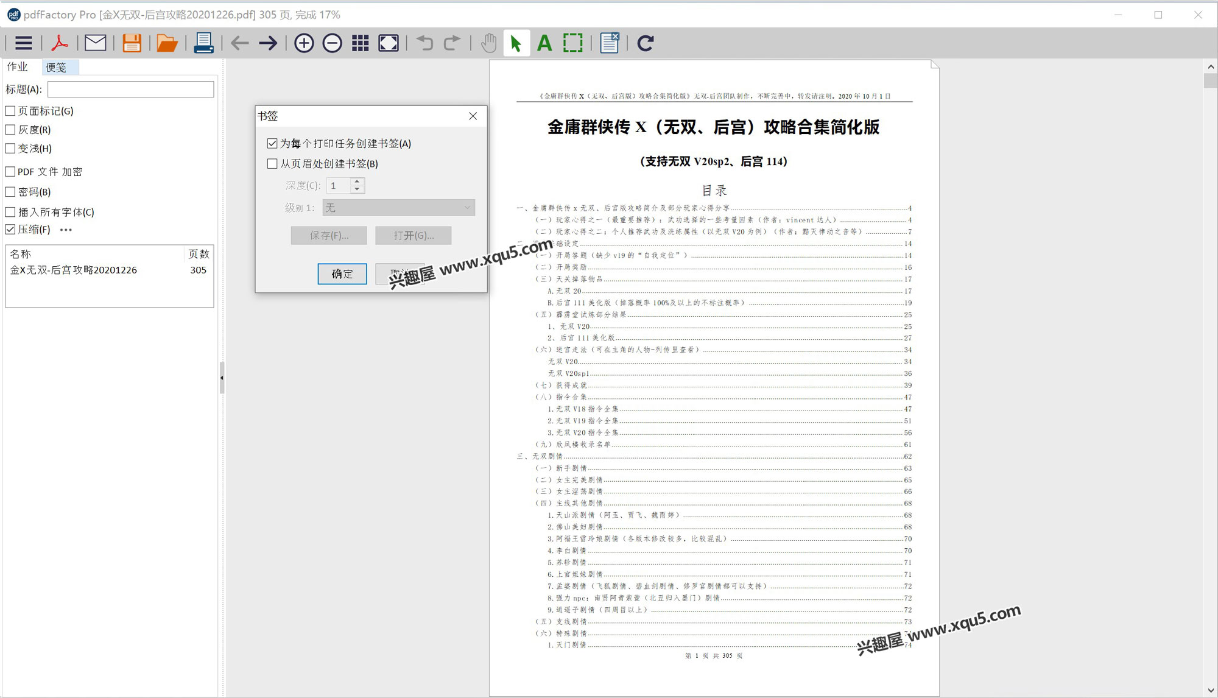Click 目录 heading in the preview

pos(714,191)
